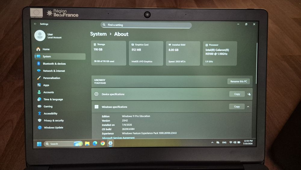This screenshot has width=301, height=170.
Task: Collapse the Windows specifications section
Action: 248,107
